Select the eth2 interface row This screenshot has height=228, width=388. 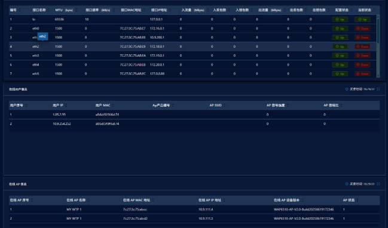coord(193,47)
